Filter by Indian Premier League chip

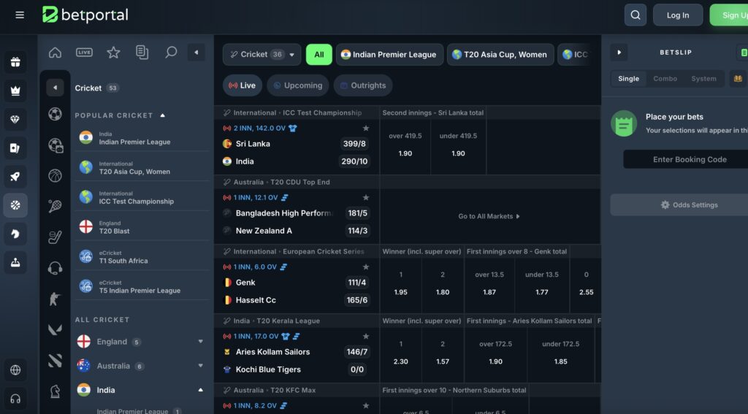tap(390, 54)
